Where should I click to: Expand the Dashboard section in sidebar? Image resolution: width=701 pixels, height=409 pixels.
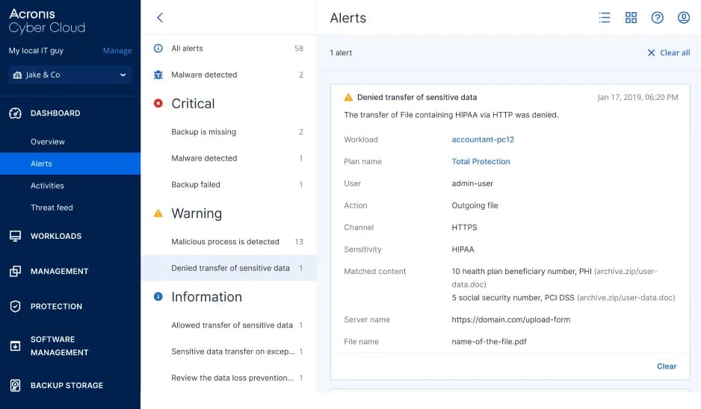click(55, 113)
